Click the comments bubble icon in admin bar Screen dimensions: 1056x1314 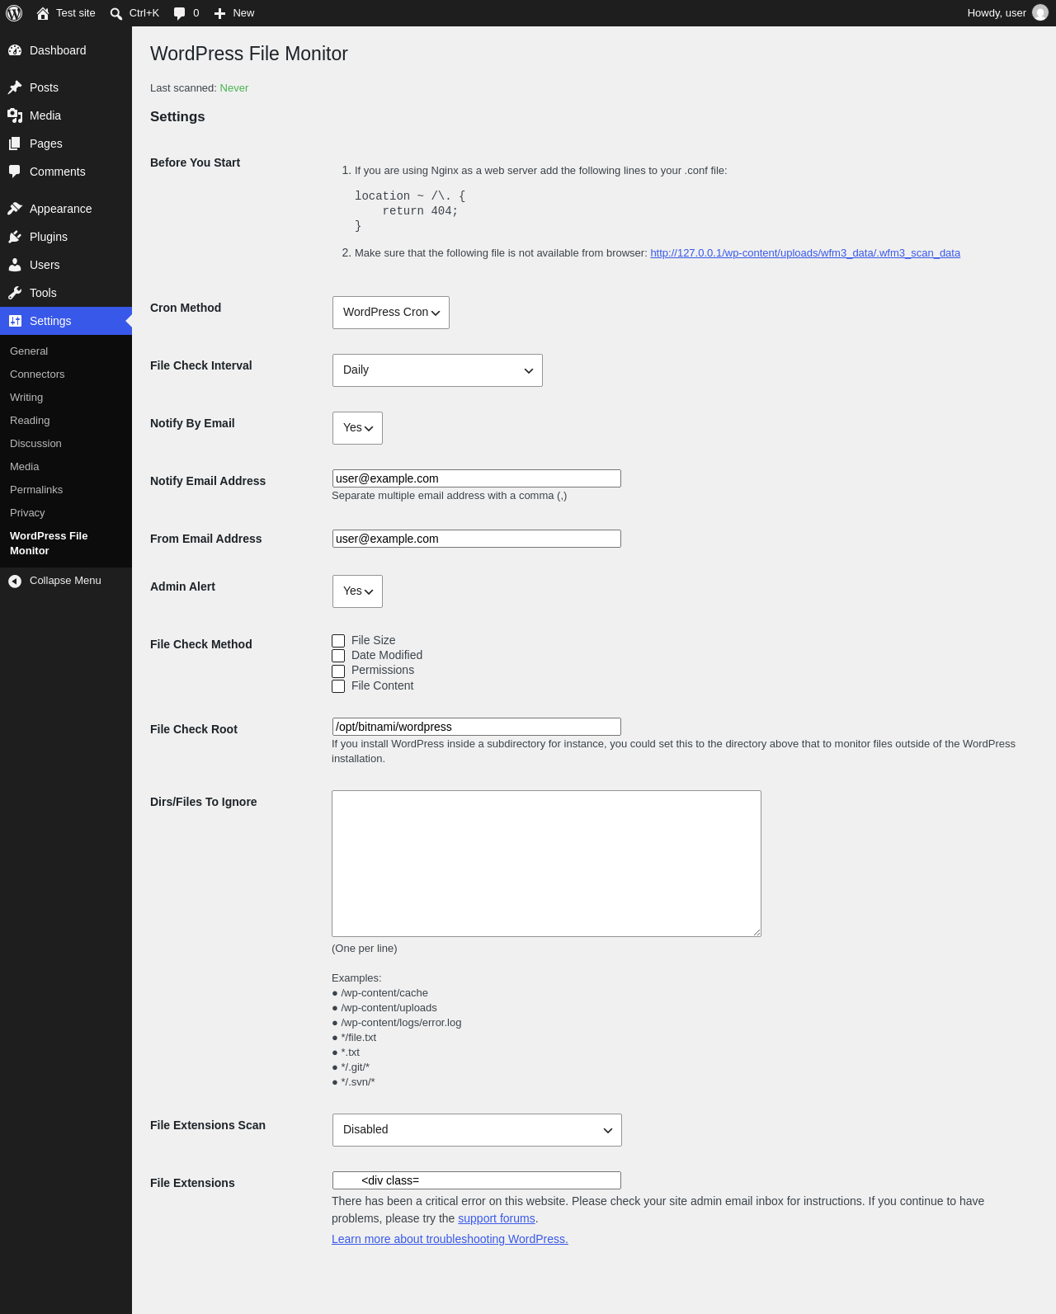pos(180,13)
